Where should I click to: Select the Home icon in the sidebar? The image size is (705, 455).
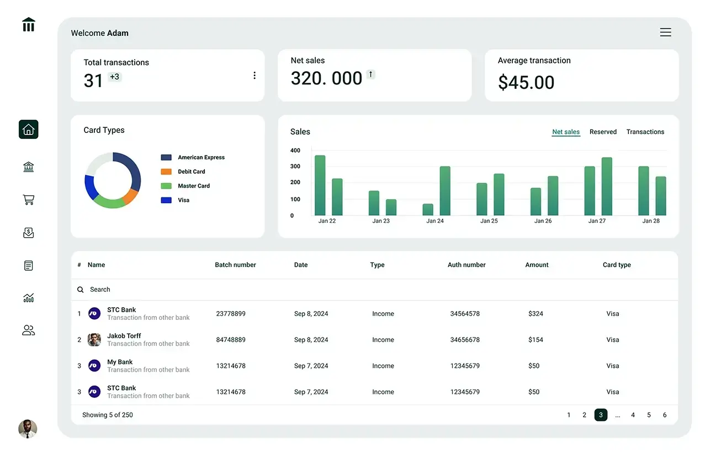tap(28, 129)
